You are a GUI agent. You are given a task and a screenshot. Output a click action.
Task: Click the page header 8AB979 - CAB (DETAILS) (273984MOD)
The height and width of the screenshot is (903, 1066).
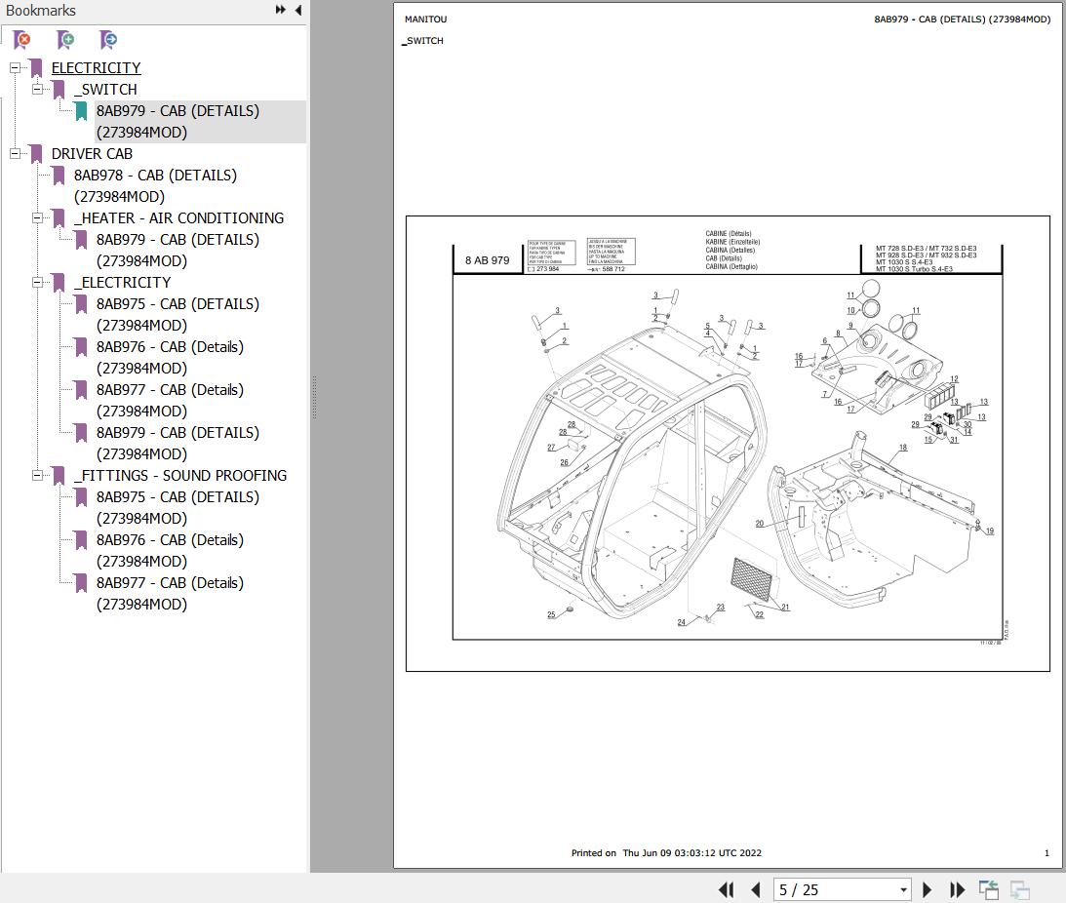[x=962, y=20]
